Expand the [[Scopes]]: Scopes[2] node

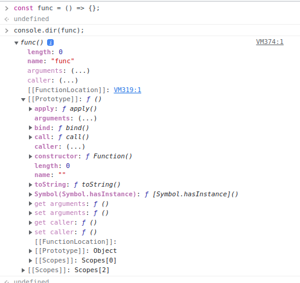[24, 270]
